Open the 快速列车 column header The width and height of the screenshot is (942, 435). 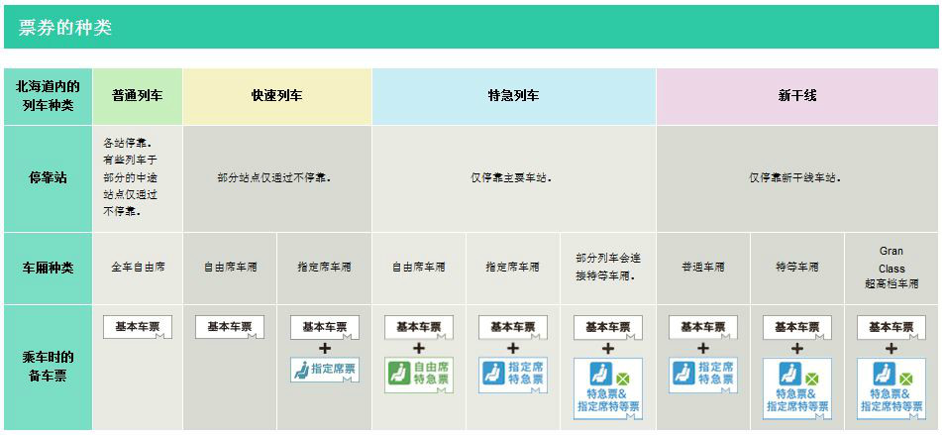(x=276, y=96)
